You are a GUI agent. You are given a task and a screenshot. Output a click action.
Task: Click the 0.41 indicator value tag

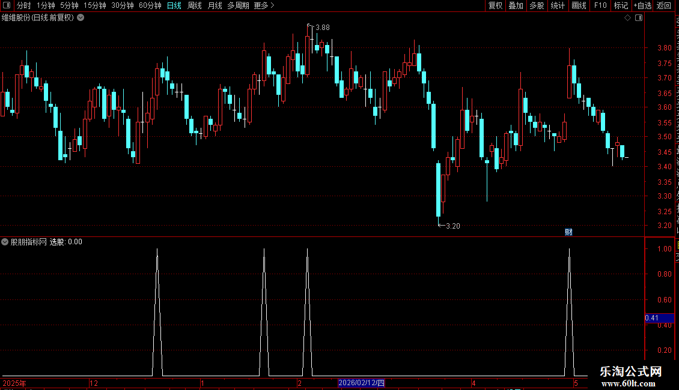click(659, 318)
